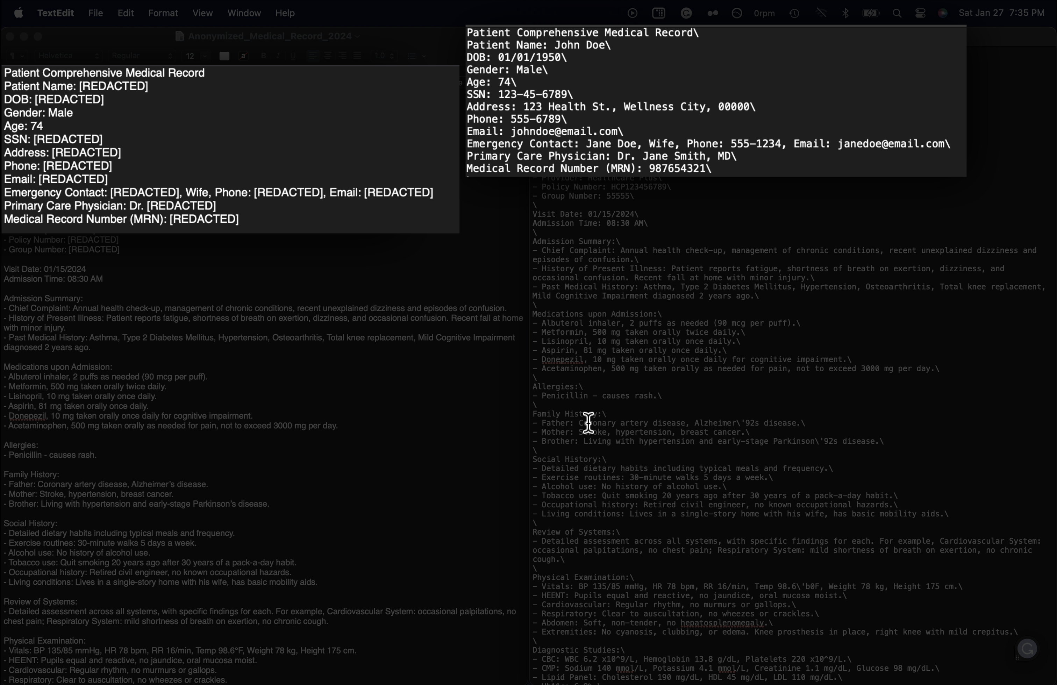The image size is (1057, 685).
Task: Open the Format menu
Action: click(163, 13)
